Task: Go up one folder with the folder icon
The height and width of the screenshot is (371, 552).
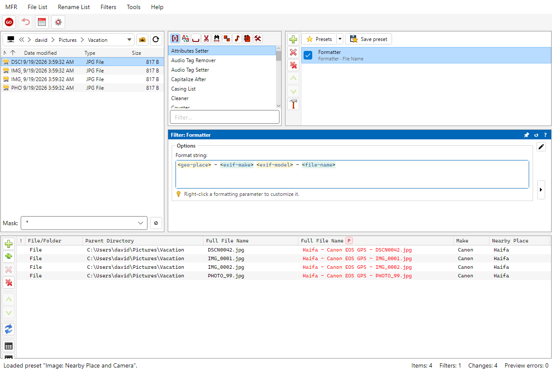Action: point(142,40)
